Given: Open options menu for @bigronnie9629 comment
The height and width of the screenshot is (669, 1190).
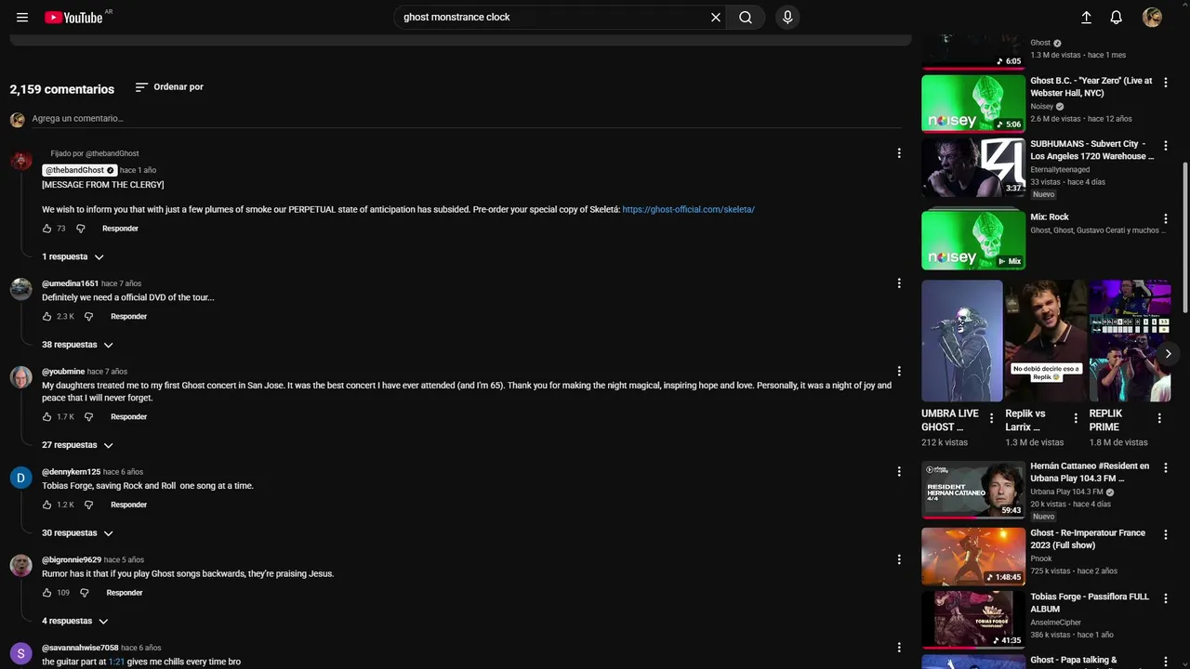Looking at the screenshot, I should [x=898, y=559].
